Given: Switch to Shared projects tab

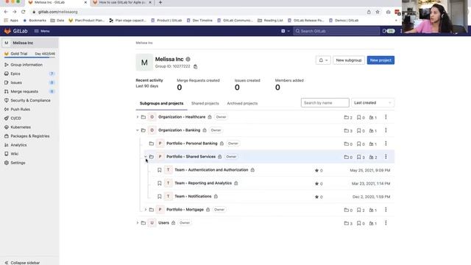Looking at the screenshot, I should 205,103.
